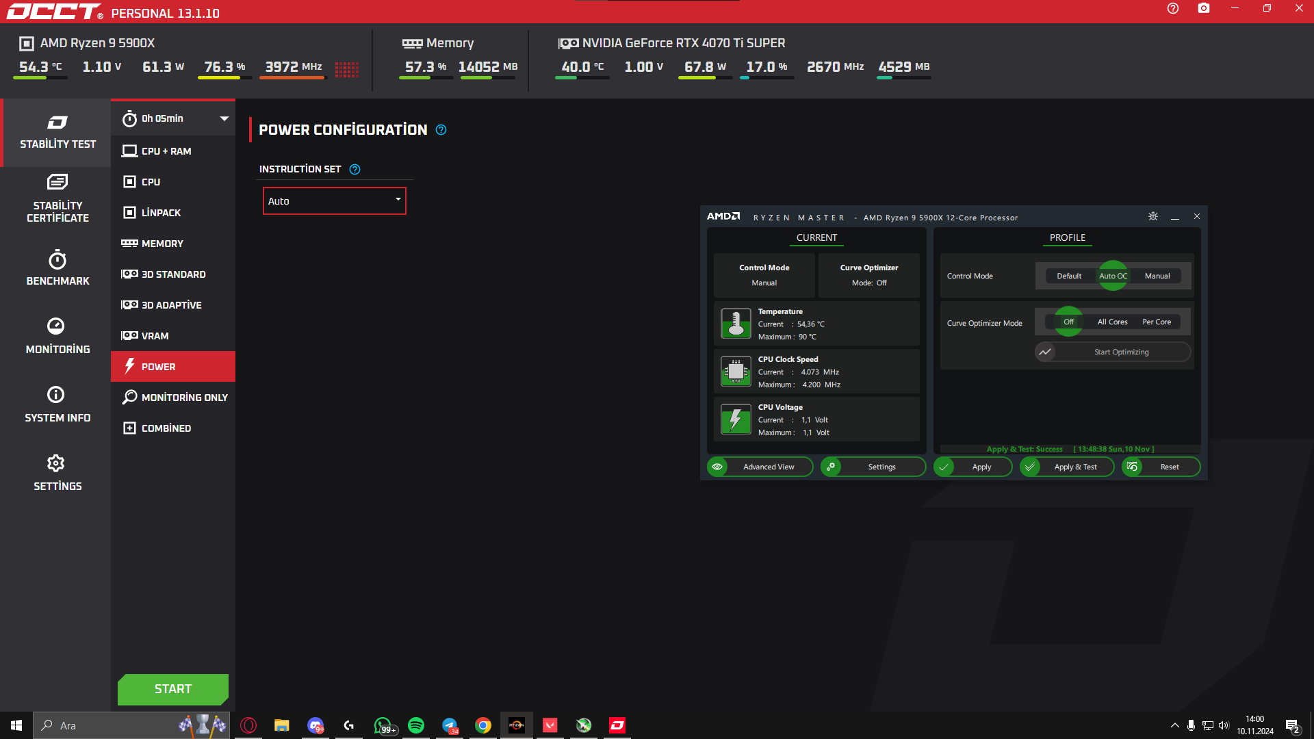Select the 3D Adaptive test

pos(171,305)
